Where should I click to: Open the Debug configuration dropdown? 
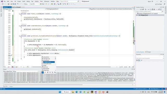[27, 4]
